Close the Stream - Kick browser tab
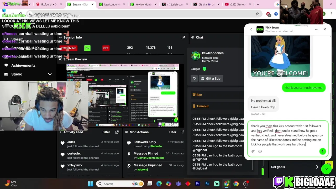 pyautogui.click(x=92, y=4)
